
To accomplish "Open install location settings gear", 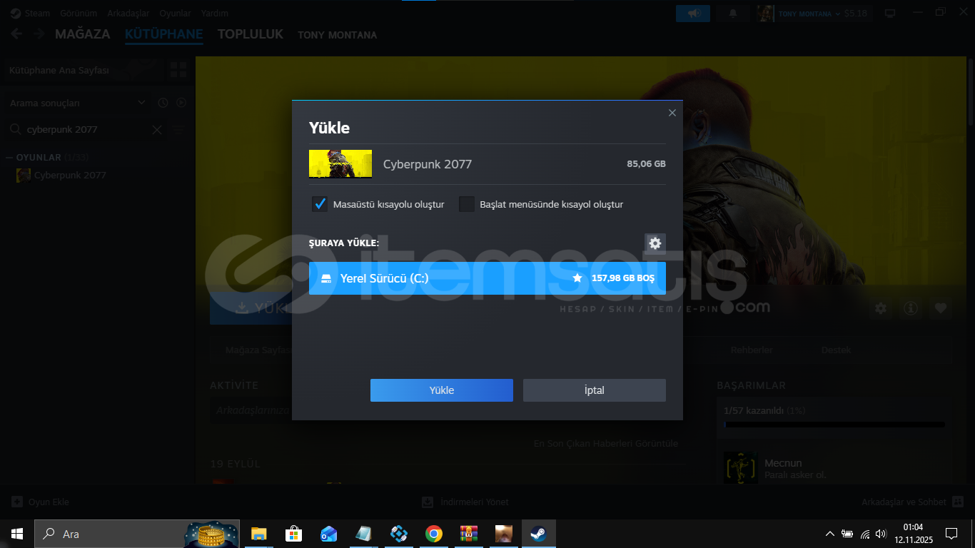I will click(655, 243).
